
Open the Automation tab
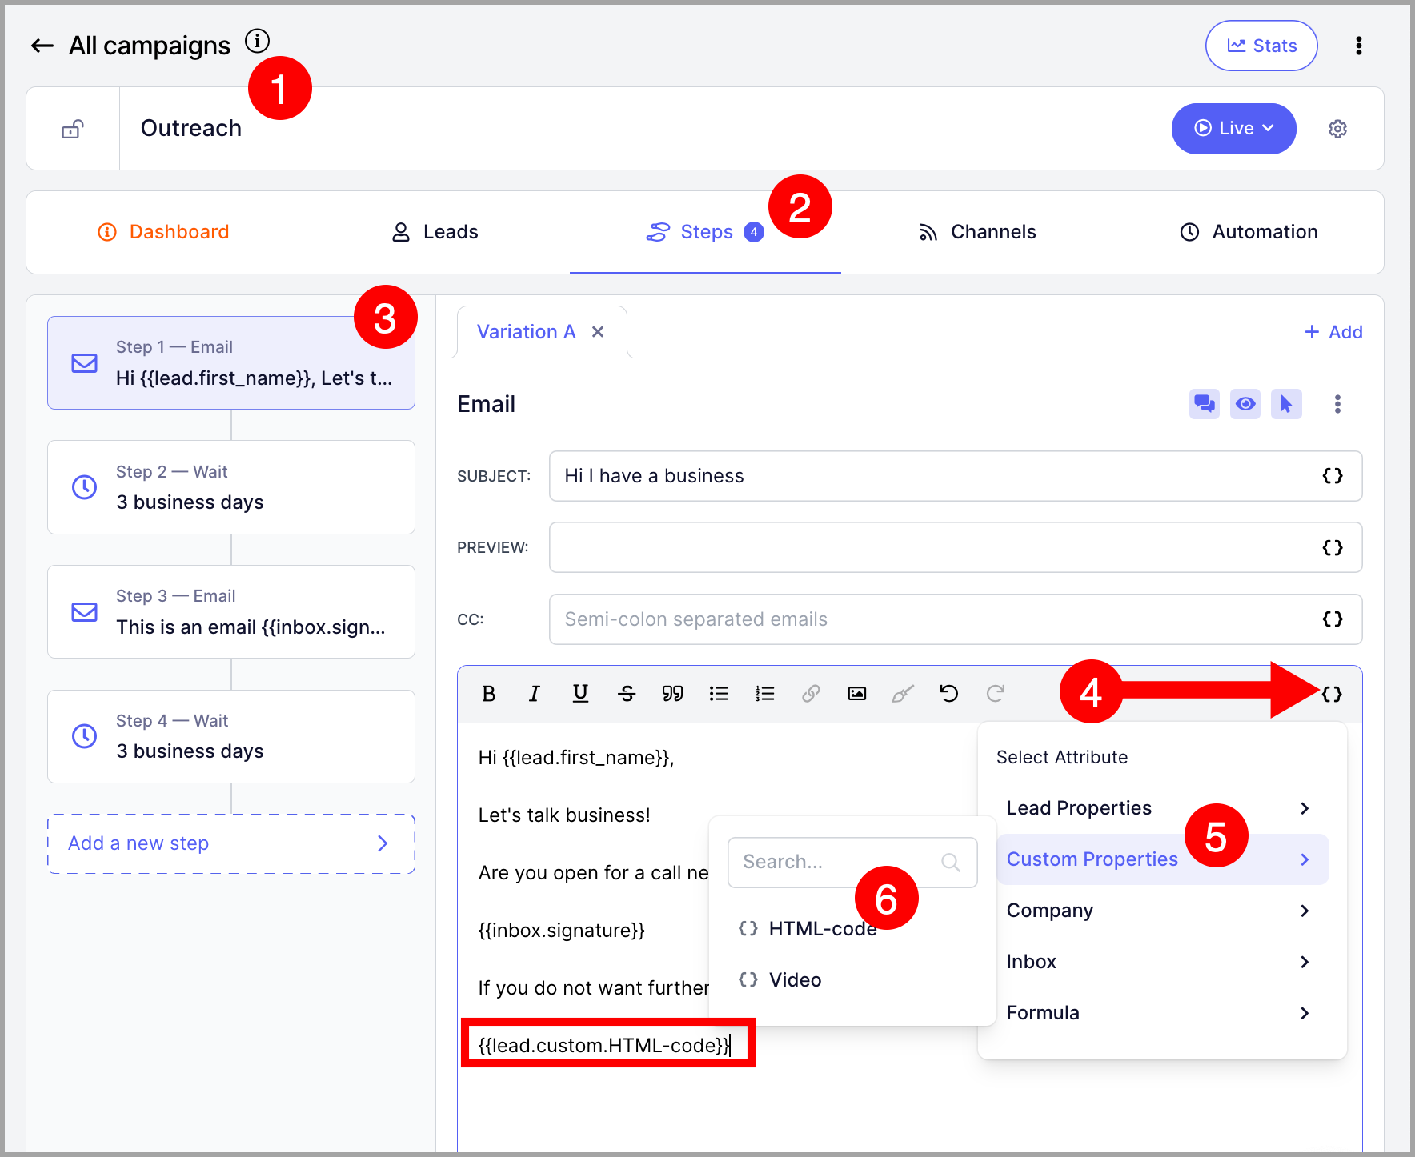[x=1249, y=232]
